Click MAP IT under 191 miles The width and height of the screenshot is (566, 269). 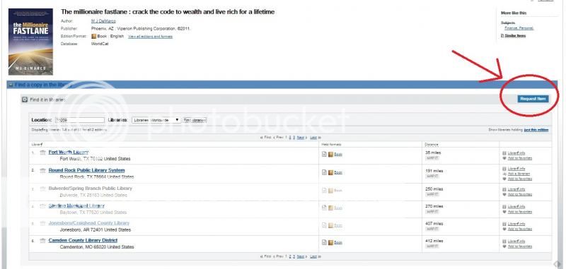click(x=432, y=176)
